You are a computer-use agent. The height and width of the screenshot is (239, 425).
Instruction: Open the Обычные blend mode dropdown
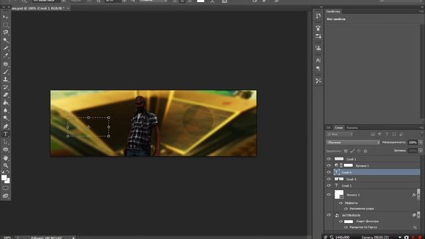[x=353, y=142]
